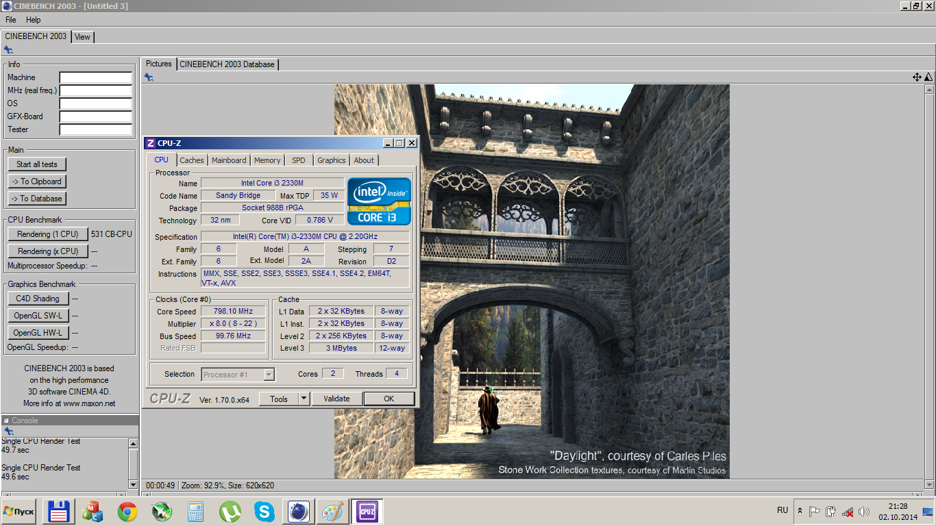Open Paint from the taskbar
This screenshot has width=936, height=526.
coord(332,512)
